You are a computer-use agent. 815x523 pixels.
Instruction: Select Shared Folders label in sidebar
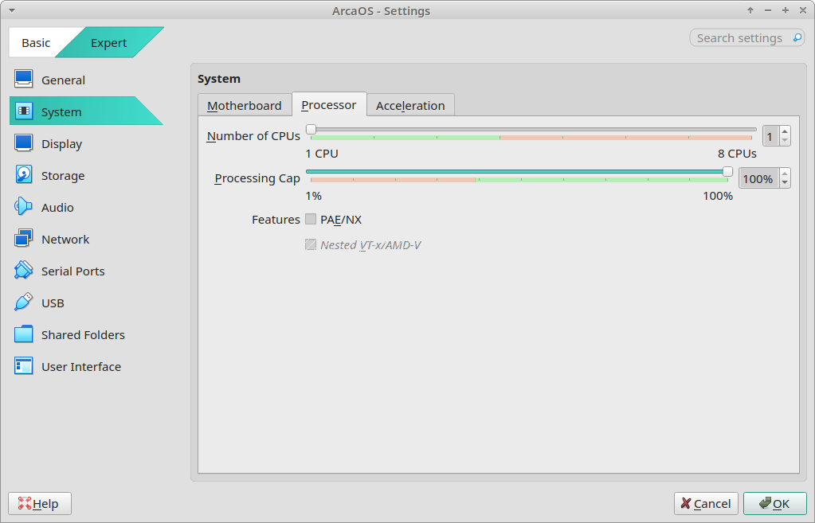click(x=83, y=335)
